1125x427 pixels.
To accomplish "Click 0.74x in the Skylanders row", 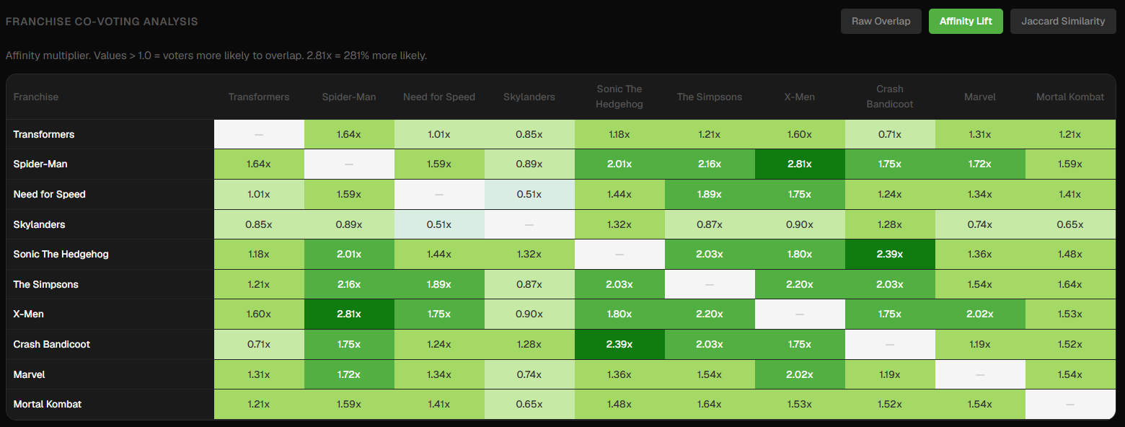I will click(980, 224).
